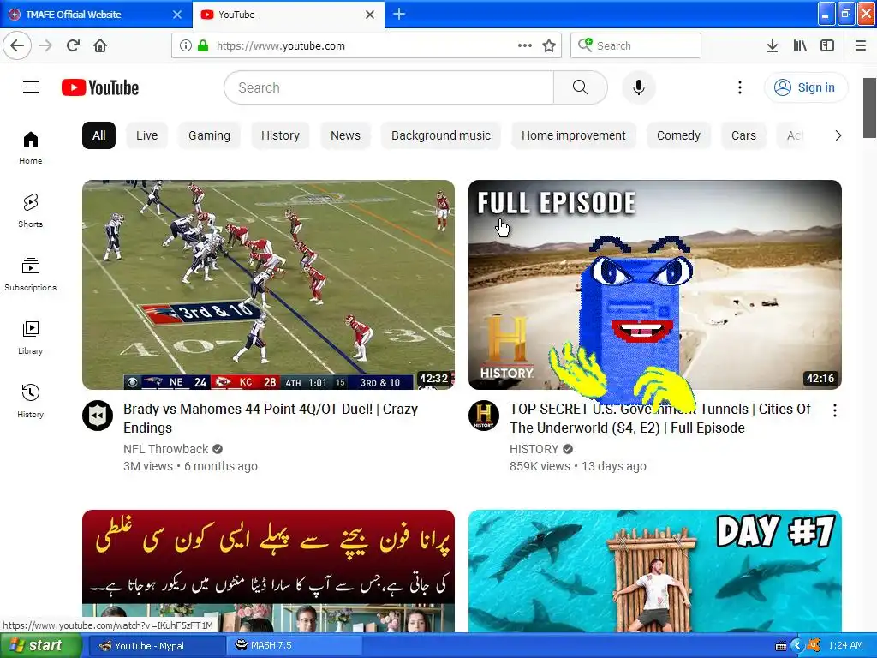Open the HISTORY channel name link
877x658 pixels.
534,449
